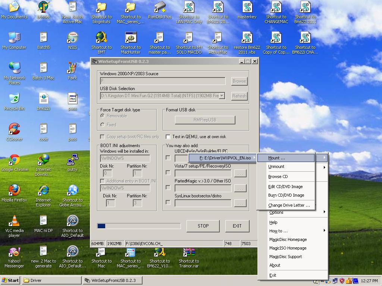Enable Test in QEMU checkbox
The height and width of the screenshot is (286, 382).
(x=168, y=137)
